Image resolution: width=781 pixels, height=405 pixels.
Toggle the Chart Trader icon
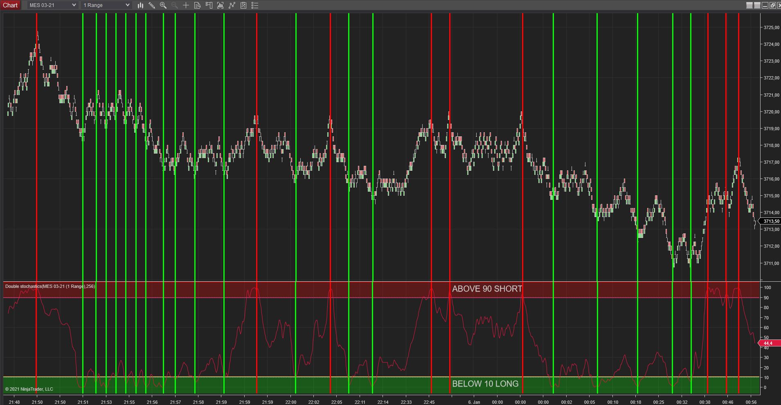click(209, 5)
